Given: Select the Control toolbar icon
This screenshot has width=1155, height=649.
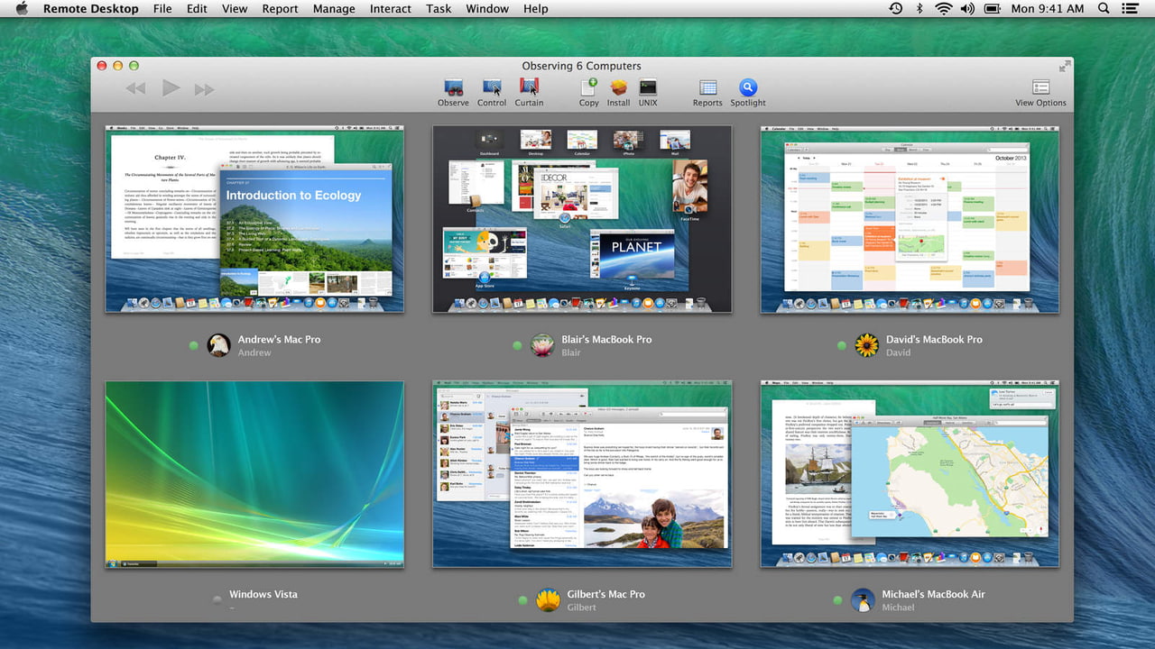Looking at the screenshot, I should (x=492, y=87).
